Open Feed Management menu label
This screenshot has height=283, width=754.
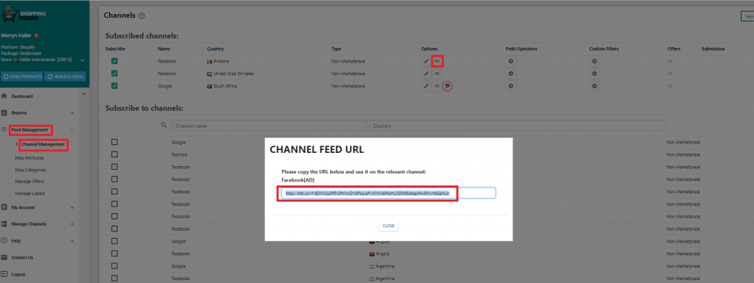(29, 130)
